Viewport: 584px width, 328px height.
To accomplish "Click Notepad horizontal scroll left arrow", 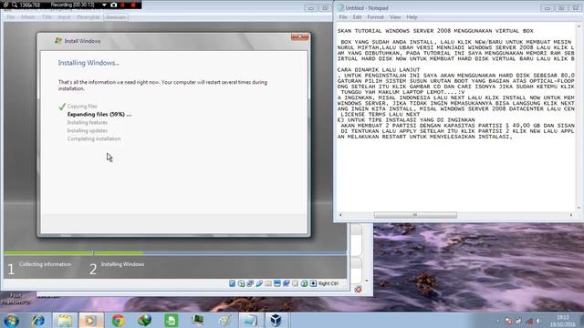I will 340,215.
